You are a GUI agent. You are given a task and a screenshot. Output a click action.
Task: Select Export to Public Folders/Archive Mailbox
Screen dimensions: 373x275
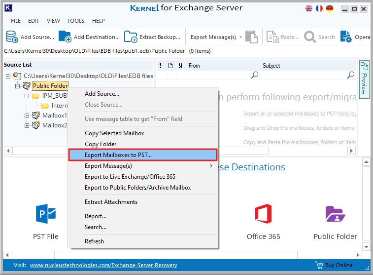point(143,188)
